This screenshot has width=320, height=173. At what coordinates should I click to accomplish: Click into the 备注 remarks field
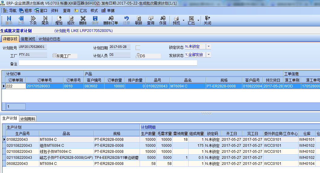pos(108,63)
